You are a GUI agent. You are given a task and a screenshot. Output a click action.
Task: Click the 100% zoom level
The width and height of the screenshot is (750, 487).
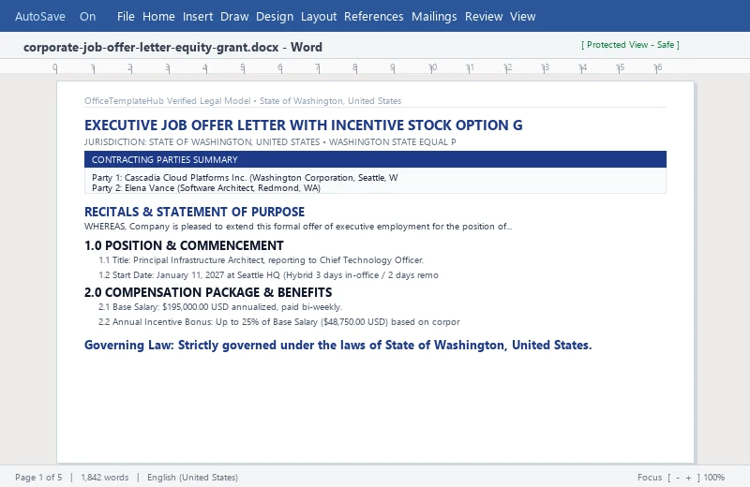714,478
